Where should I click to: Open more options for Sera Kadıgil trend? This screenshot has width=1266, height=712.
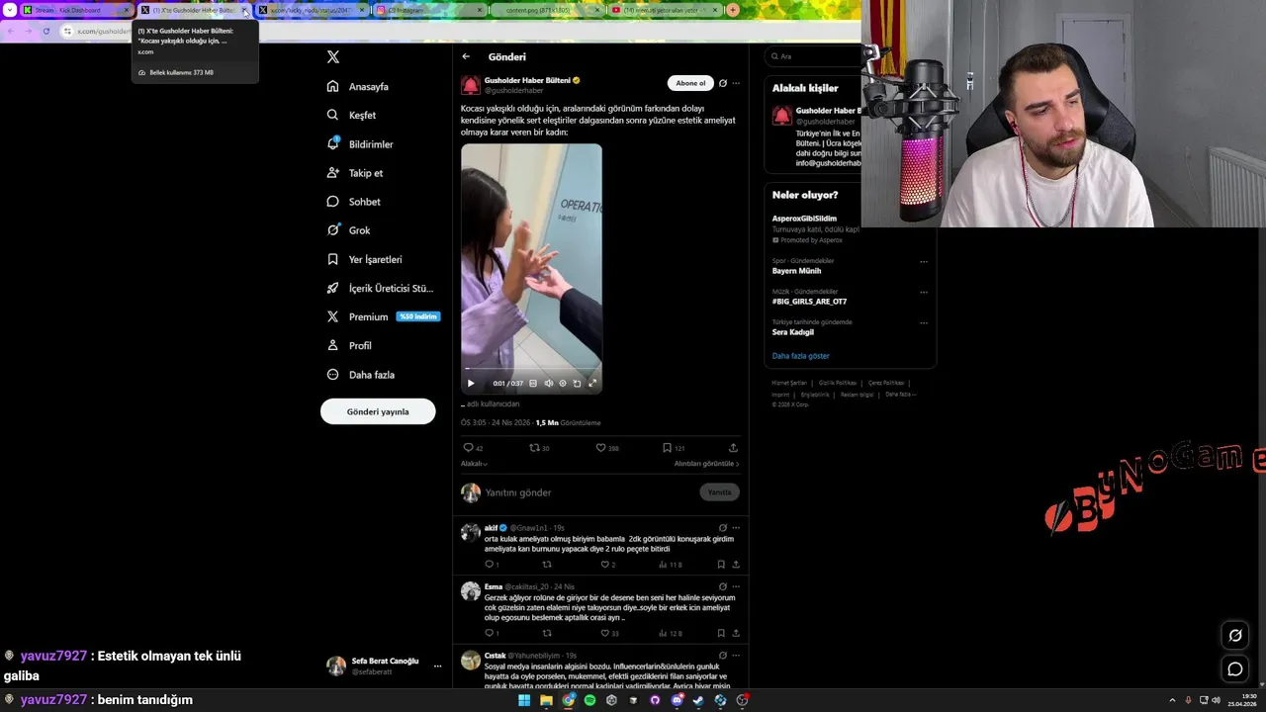pos(924,323)
